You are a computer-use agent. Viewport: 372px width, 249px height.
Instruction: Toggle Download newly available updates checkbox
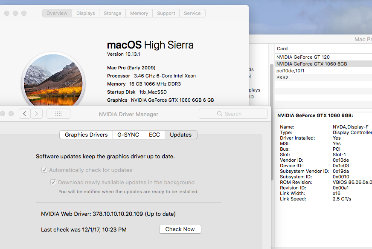pos(53,182)
